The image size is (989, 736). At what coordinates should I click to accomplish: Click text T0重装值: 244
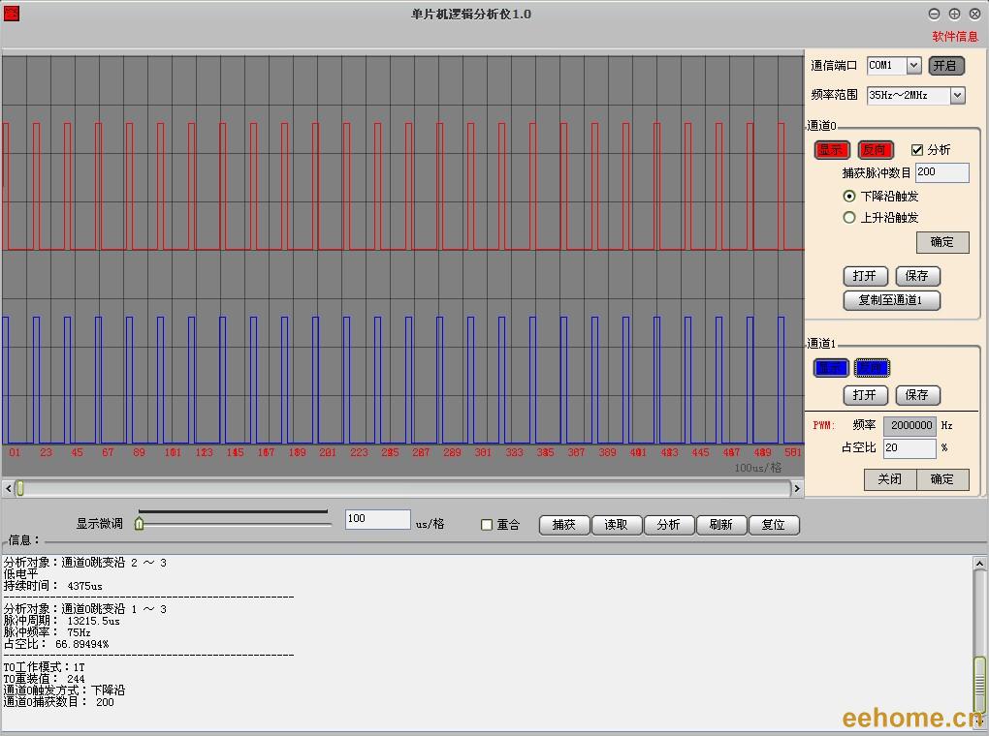tap(45, 679)
